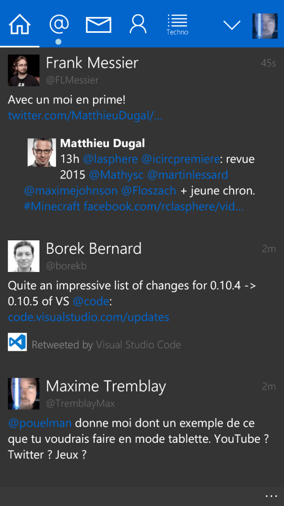
Task: Open the @code mention link
Action: click(x=91, y=301)
